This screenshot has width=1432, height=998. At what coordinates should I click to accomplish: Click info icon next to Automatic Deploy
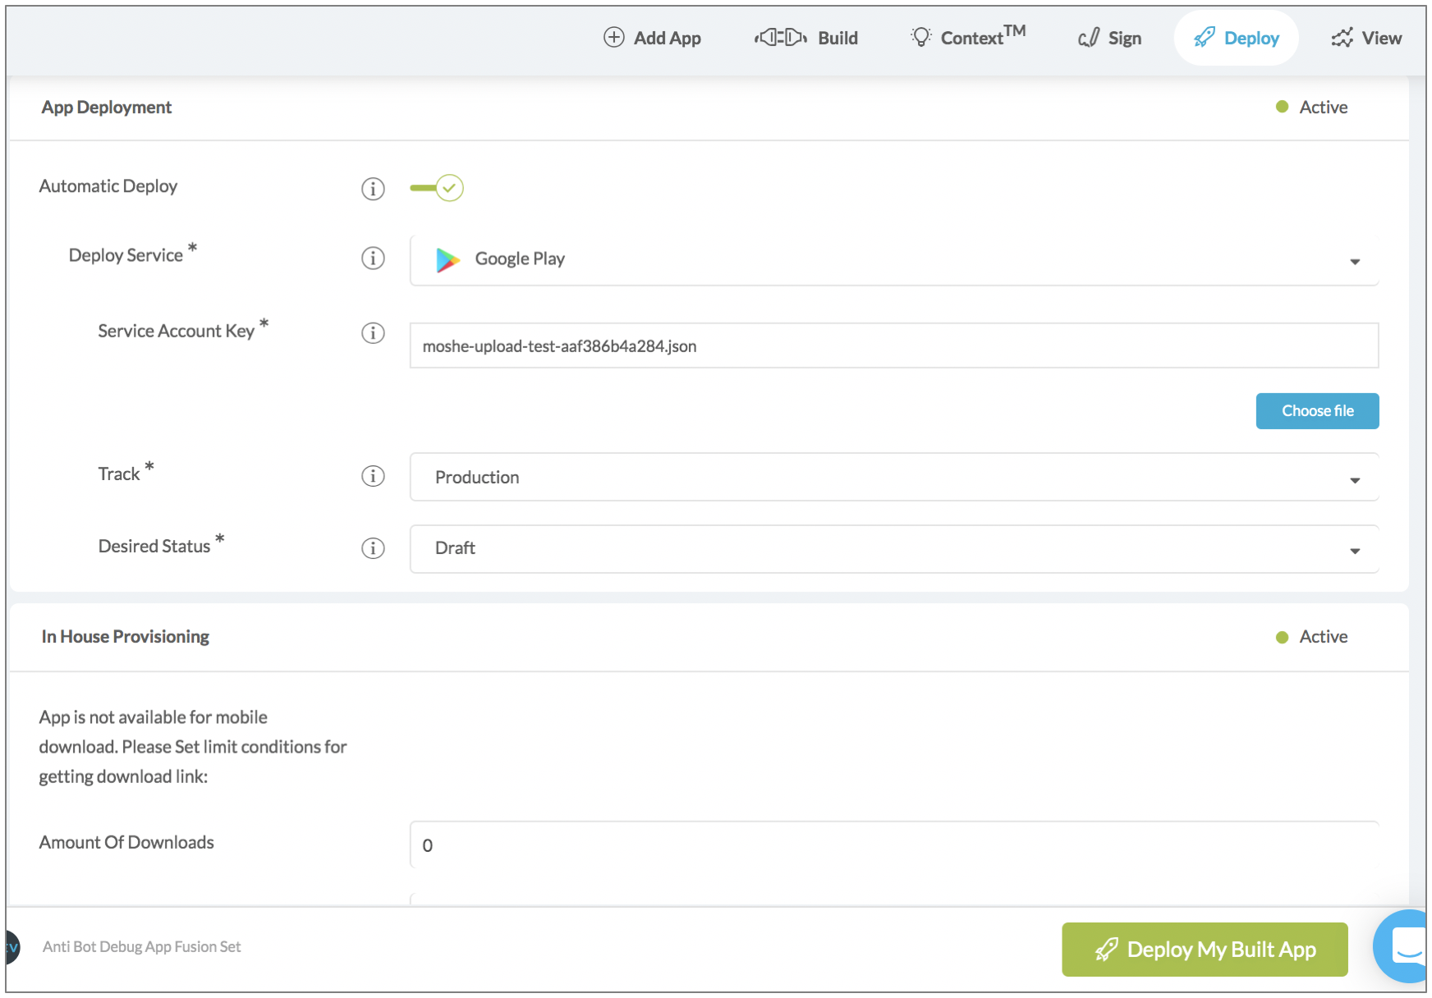pos(373,189)
